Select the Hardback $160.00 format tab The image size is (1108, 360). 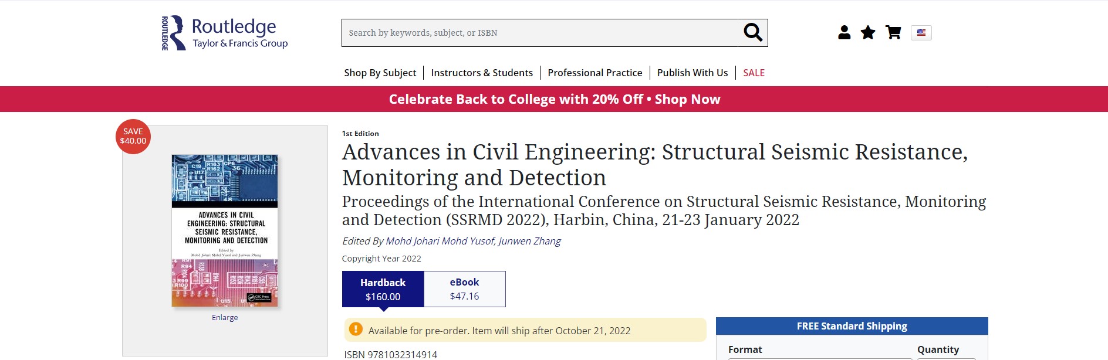click(383, 289)
